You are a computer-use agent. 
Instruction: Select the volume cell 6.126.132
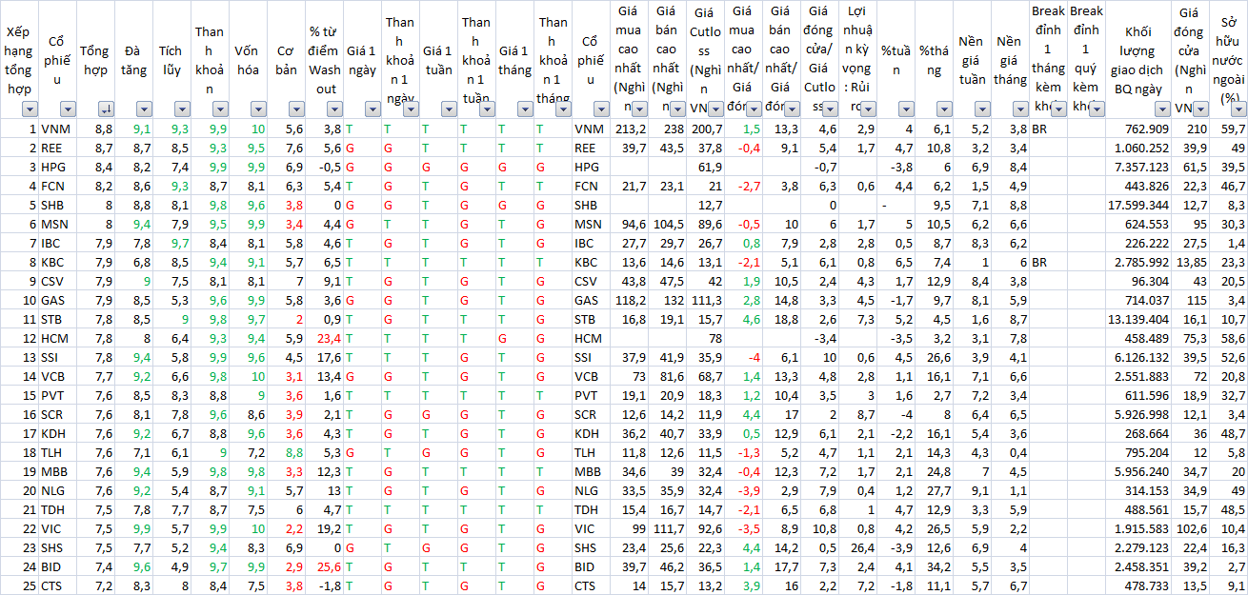point(1139,357)
